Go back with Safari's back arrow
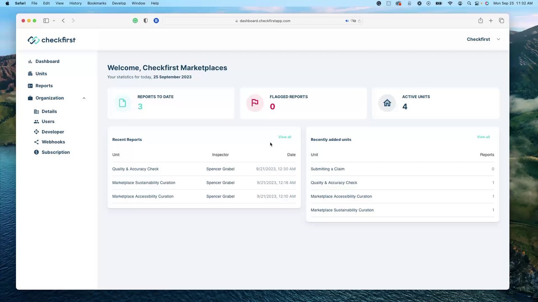538x302 pixels. [63, 21]
